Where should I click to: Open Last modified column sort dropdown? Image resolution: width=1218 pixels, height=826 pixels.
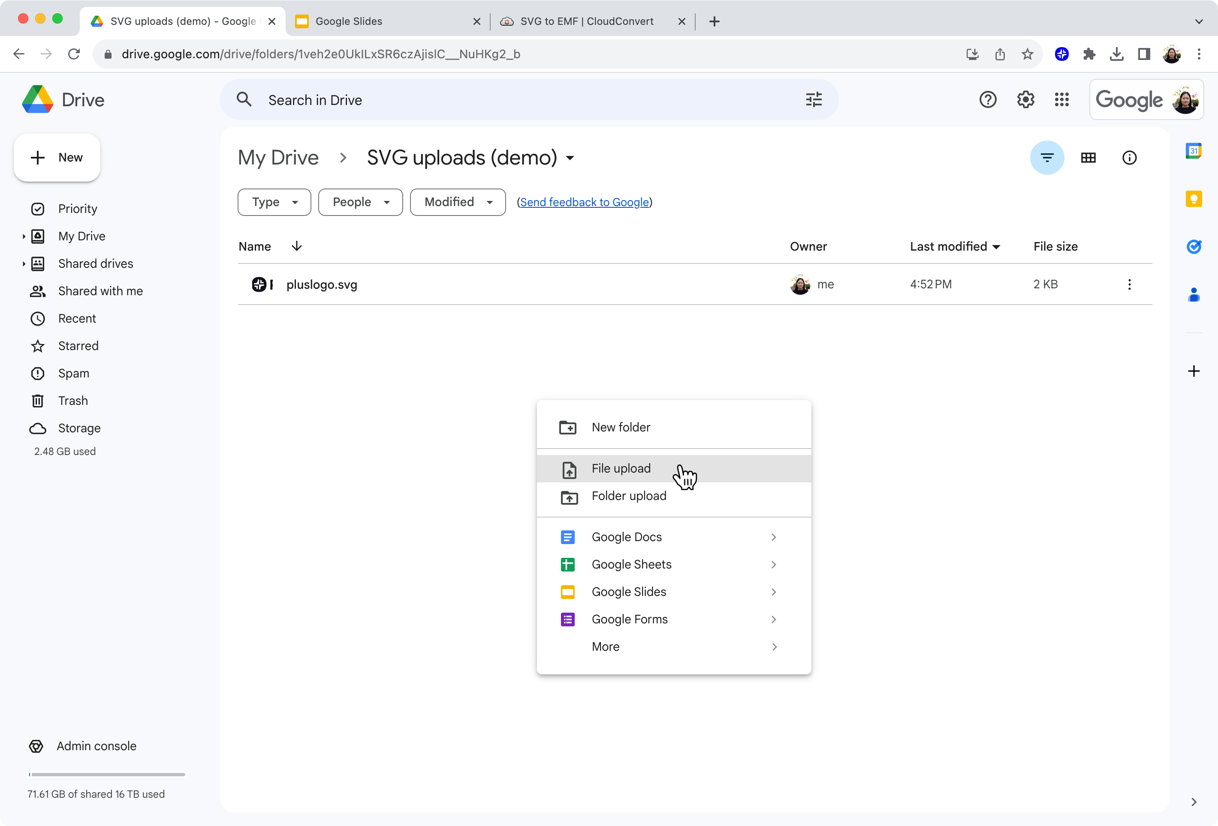tap(996, 246)
